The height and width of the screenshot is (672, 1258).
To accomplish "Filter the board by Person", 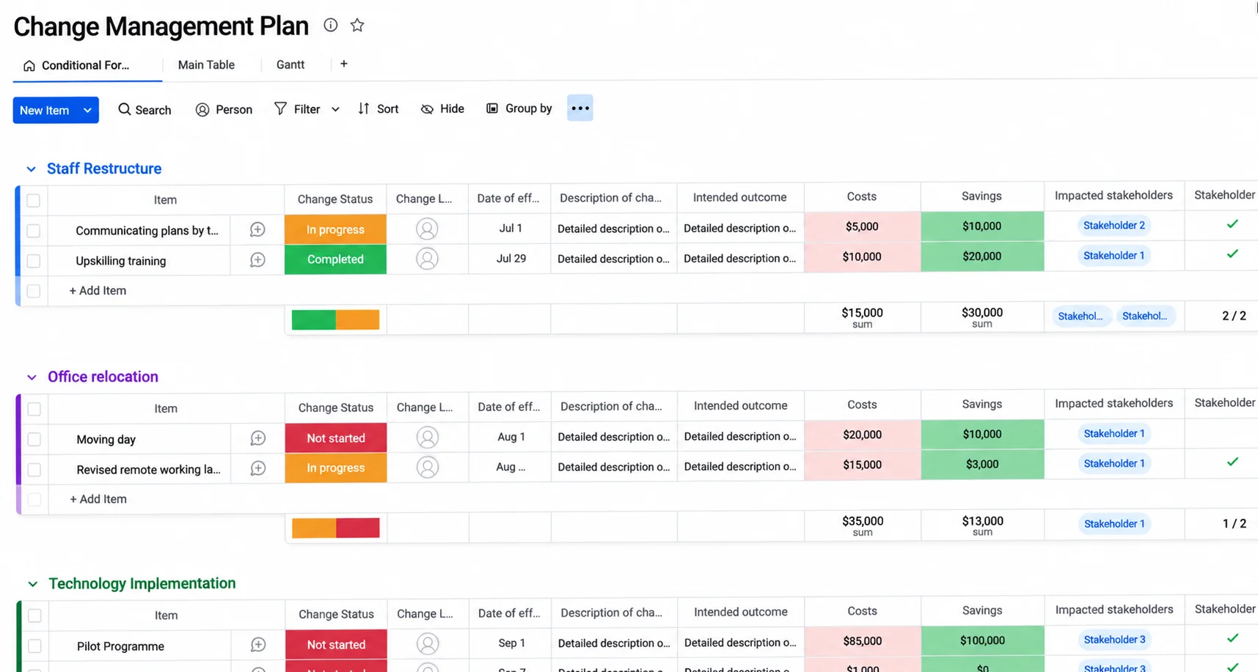I will point(224,110).
